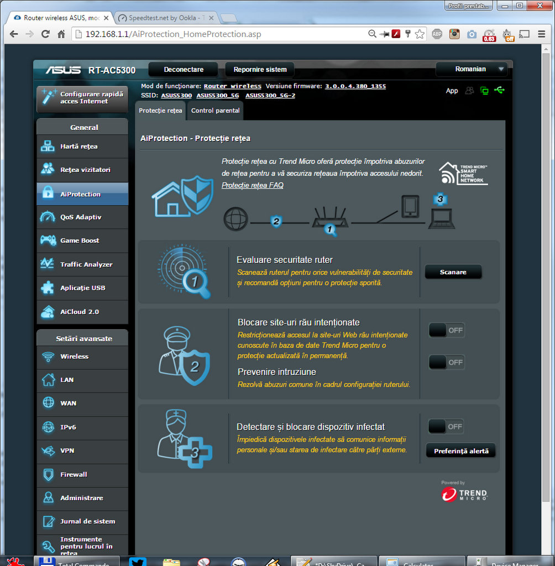Image resolution: width=555 pixels, height=566 pixels.
Task: Open Chrome's hamburger menu icon
Action: [x=541, y=34]
